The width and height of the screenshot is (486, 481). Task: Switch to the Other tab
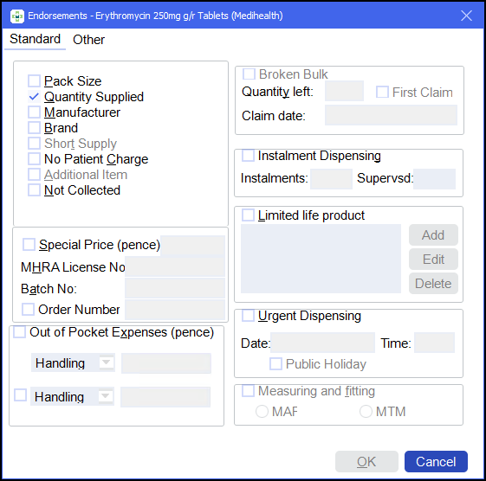[88, 40]
